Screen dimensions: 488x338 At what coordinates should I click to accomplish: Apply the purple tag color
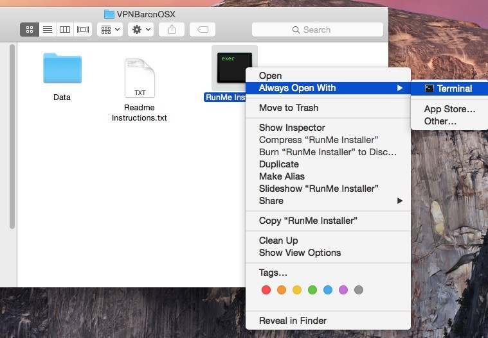343,290
